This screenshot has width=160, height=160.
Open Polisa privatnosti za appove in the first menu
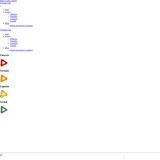[22, 26]
